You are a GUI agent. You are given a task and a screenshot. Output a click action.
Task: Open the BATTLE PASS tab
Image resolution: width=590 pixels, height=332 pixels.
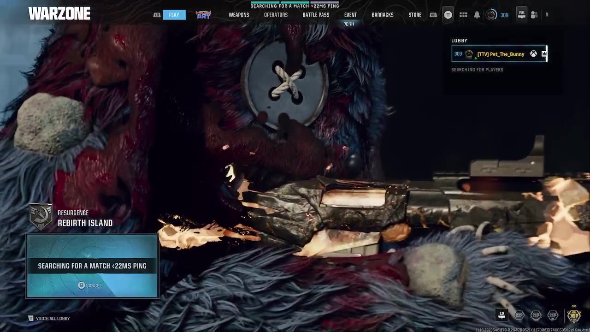click(316, 15)
